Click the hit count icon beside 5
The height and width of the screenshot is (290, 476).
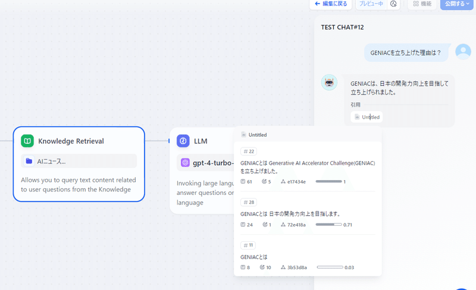pos(264,181)
